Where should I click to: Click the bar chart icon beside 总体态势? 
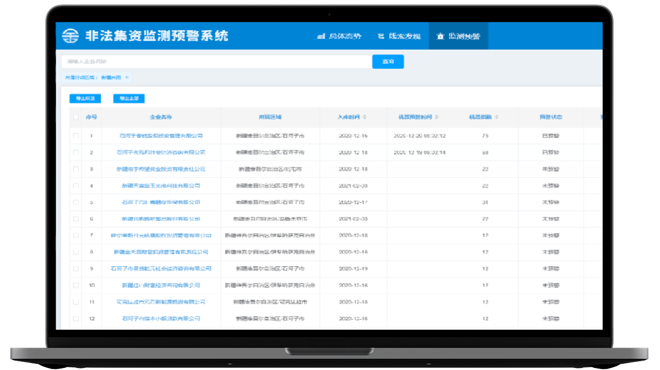point(321,37)
